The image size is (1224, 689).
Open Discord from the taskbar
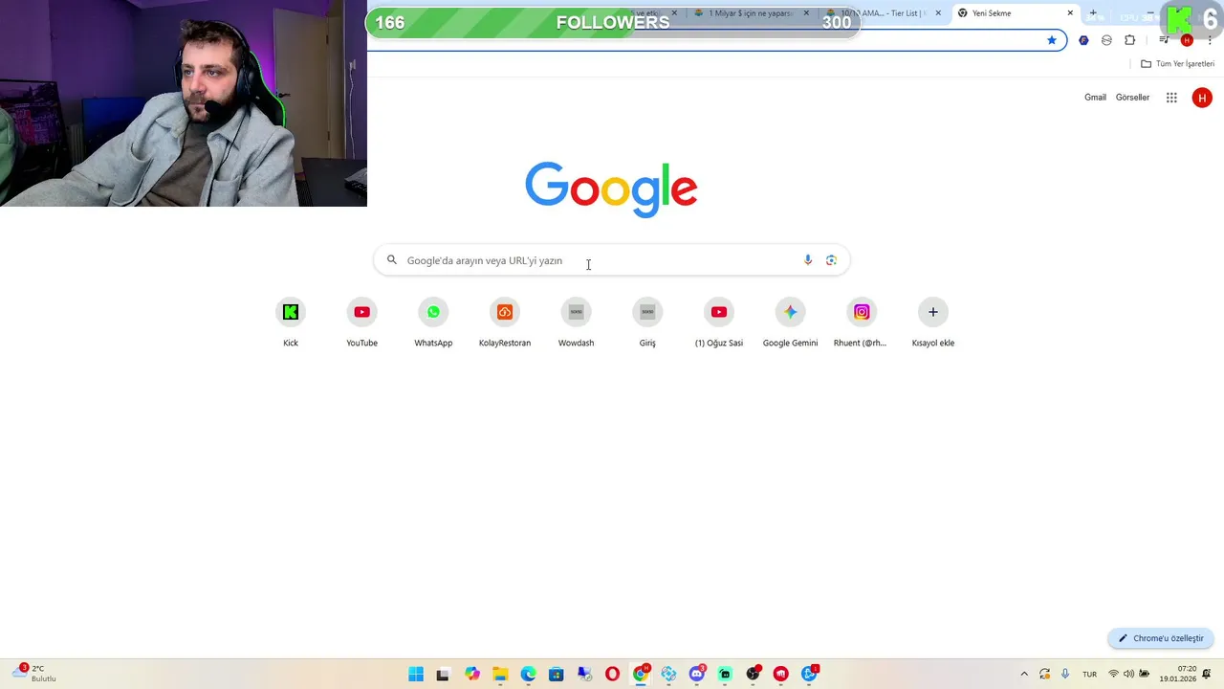pos(697,674)
